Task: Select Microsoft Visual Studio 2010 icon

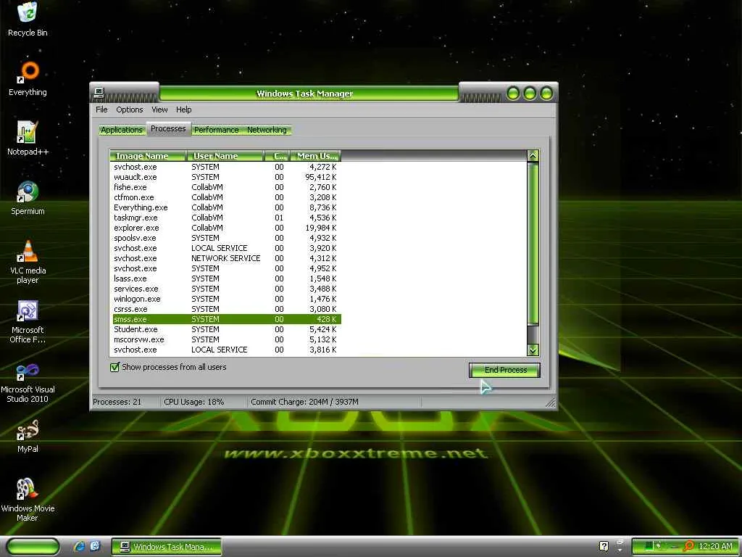Action: pyautogui.click(x=28, y=381)
